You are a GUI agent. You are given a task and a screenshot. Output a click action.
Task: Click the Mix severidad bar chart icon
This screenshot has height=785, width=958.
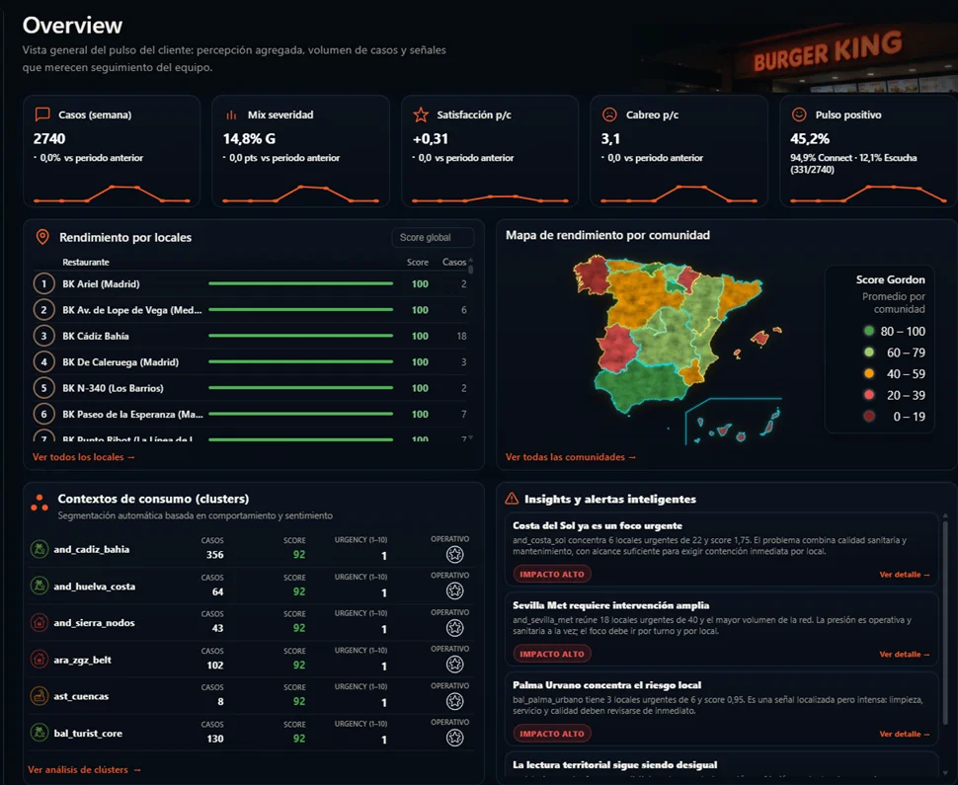[x=231, y=115]
